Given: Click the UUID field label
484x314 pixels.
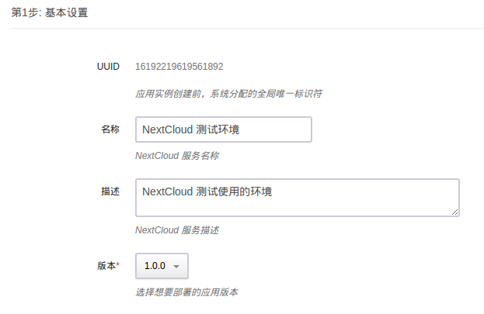Looking at the screenshot, I should click(108, 67).
